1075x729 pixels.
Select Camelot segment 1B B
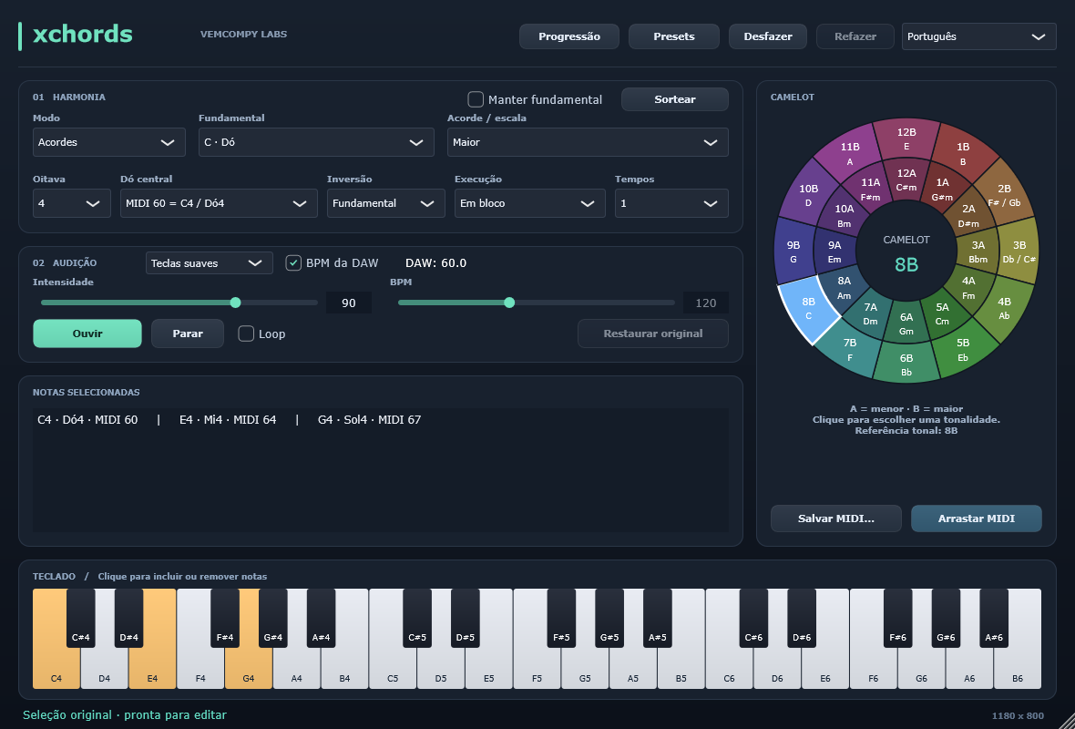pyautogui.click(x=963, y=154)
